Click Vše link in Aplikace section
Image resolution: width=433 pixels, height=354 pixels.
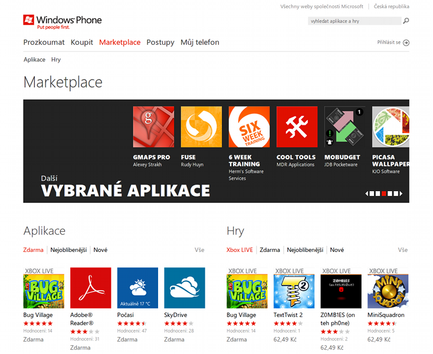199,250
